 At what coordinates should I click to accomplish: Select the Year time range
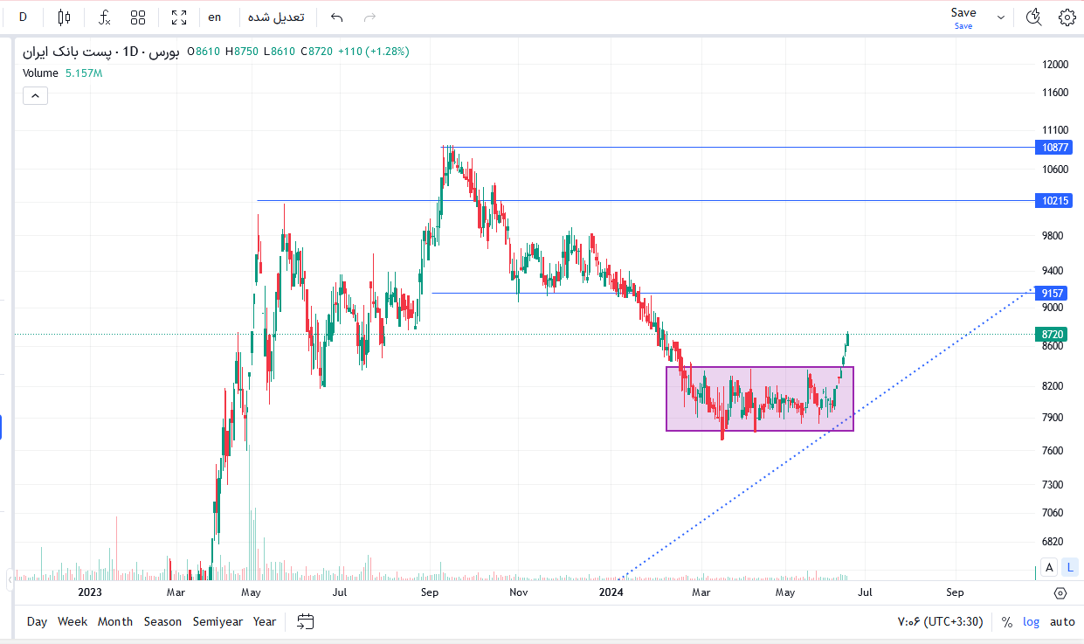265,621
